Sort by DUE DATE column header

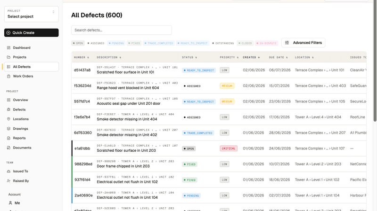tap(279, 57)
